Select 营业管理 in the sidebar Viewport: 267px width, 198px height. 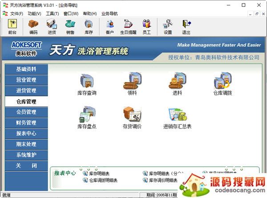(x=26, y=80)
